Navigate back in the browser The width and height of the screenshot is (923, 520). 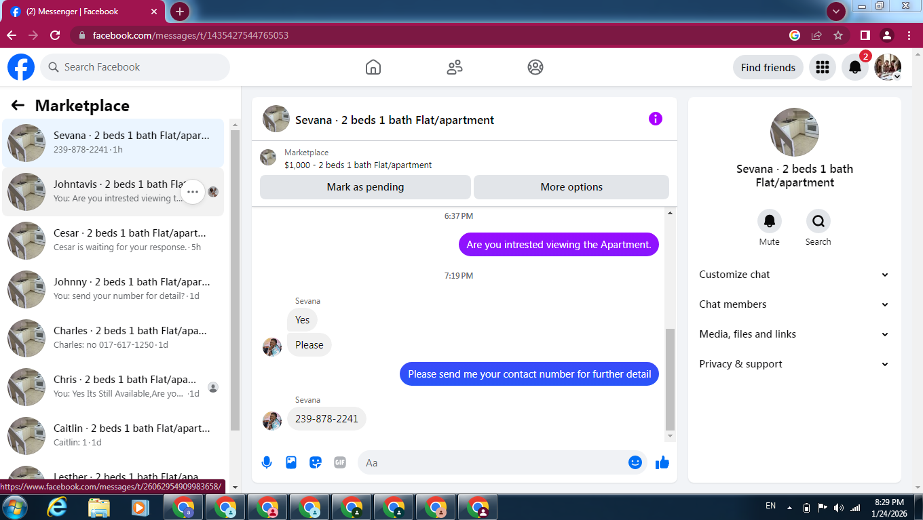click(x=12, y=35)
